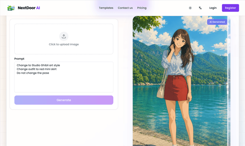245x146 pixels.
Task: Click the upload image drop zone
Action: tap(64, 39)
